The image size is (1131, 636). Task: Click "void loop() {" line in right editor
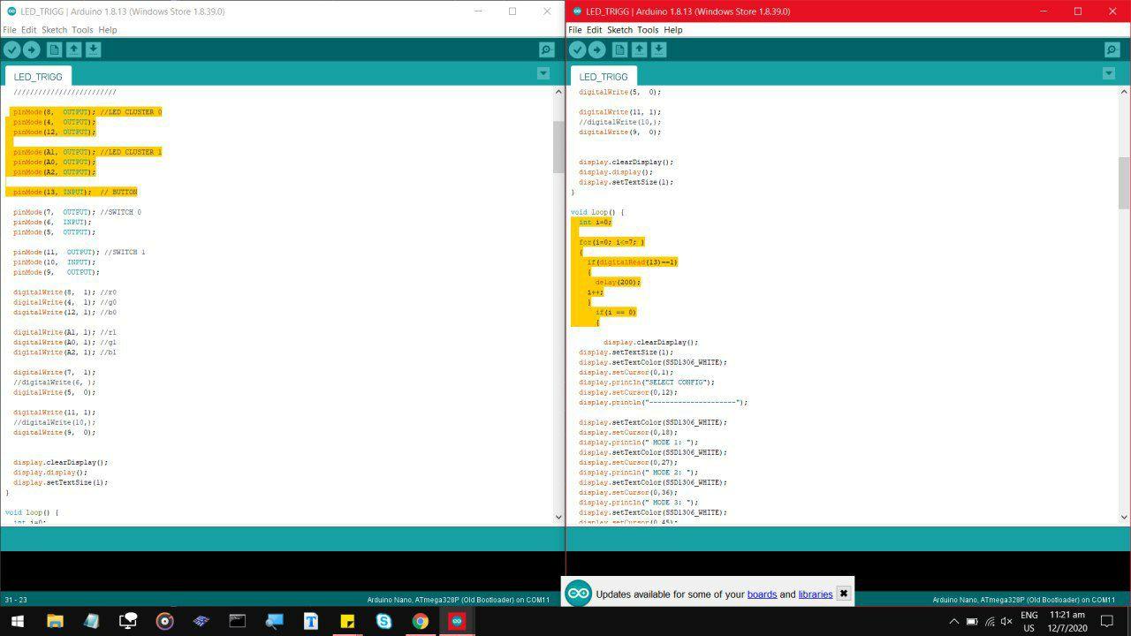coord(597,212)
